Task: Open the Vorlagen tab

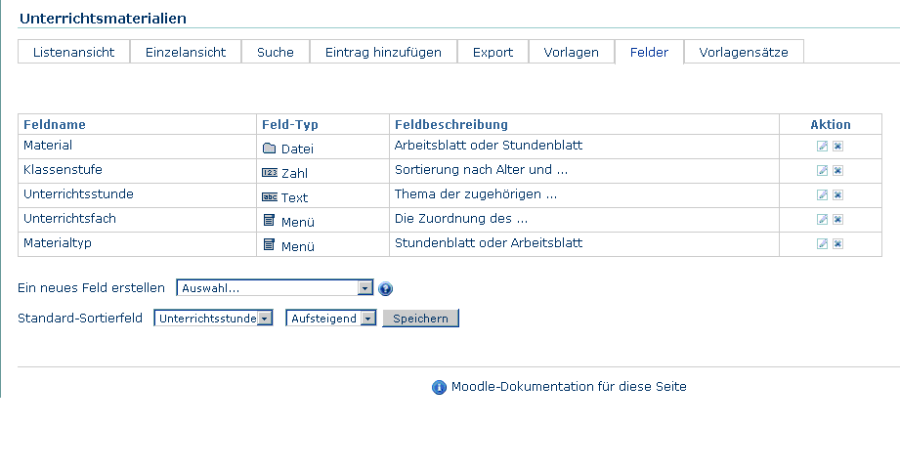Action: (571, 52)
